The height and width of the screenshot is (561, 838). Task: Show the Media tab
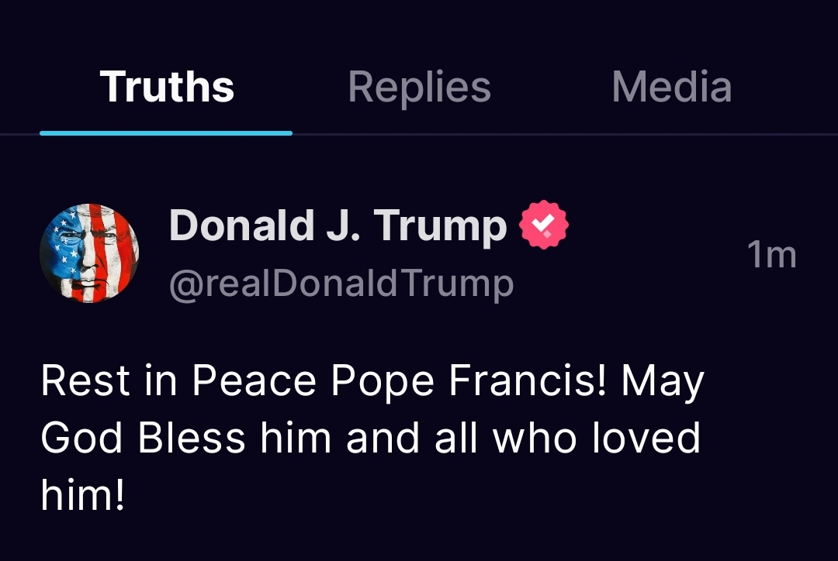click(x=672, y=87)
